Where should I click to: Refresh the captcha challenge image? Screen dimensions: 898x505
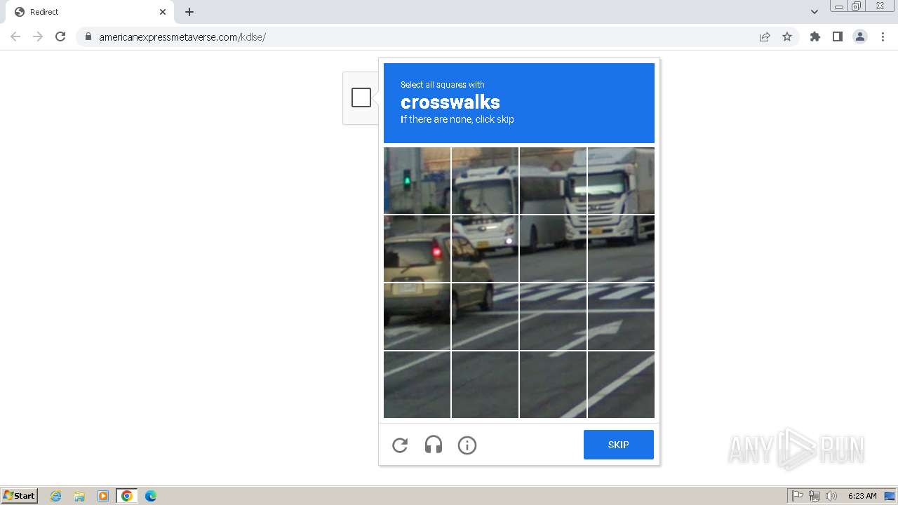click(x=400, y=445)
